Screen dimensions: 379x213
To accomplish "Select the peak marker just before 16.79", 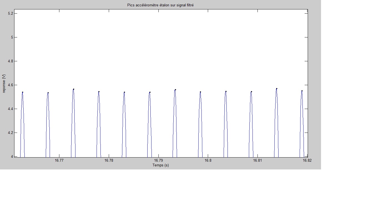I will [150, 92].
